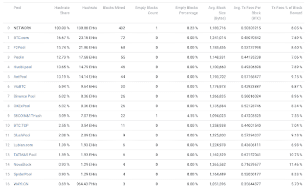This screenshot has height=195, width=307.
Task: Sort by Avg. Block Size header
Action: tap(217, 13)
